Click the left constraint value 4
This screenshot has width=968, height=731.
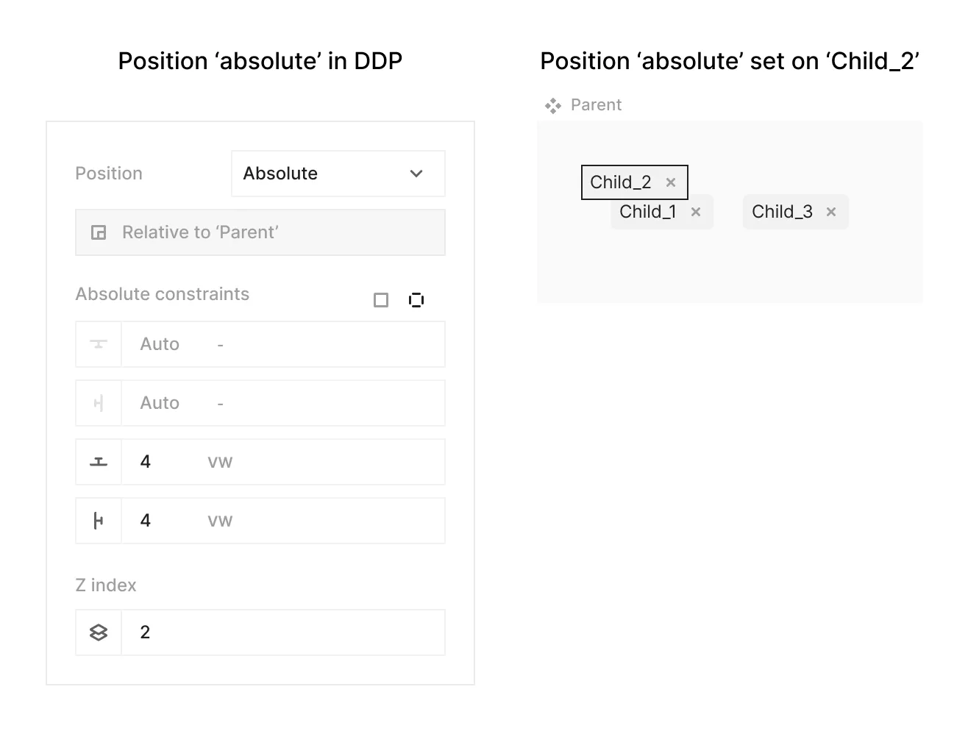click(146, 521)
